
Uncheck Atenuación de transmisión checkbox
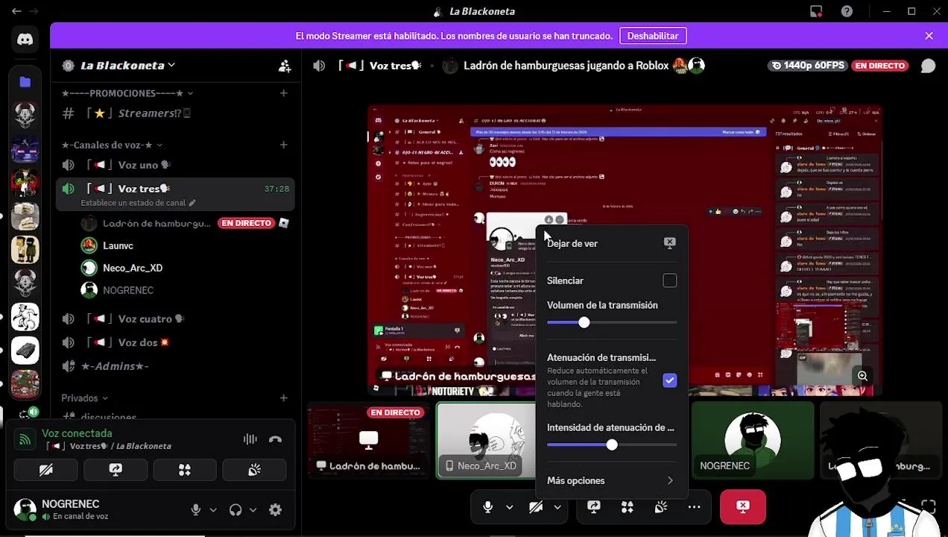pos(669,380)
